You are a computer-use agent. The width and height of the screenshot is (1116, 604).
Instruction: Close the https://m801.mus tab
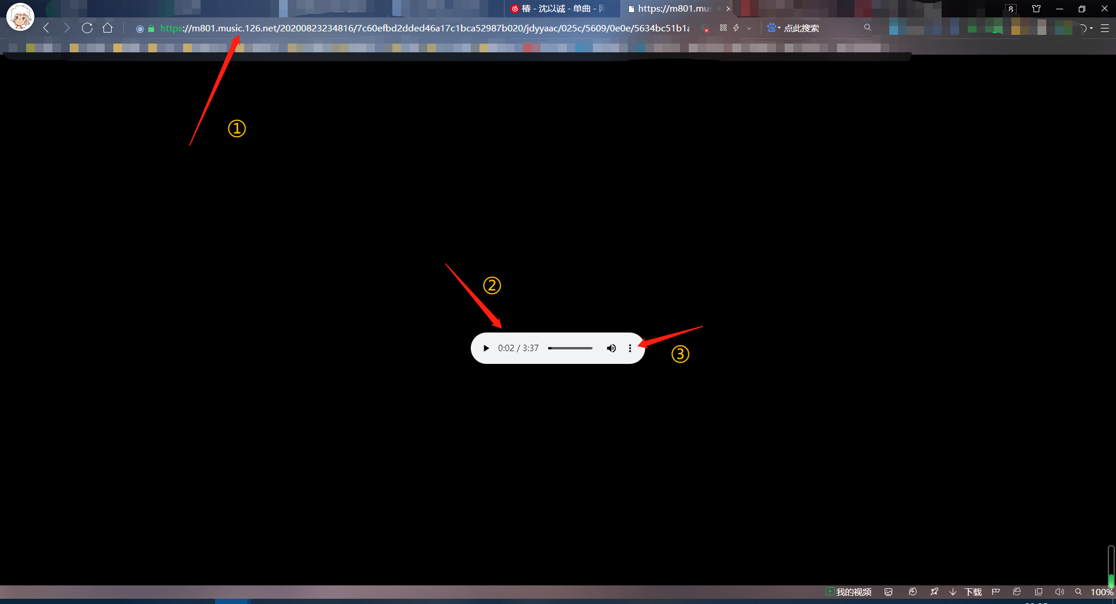728,9
